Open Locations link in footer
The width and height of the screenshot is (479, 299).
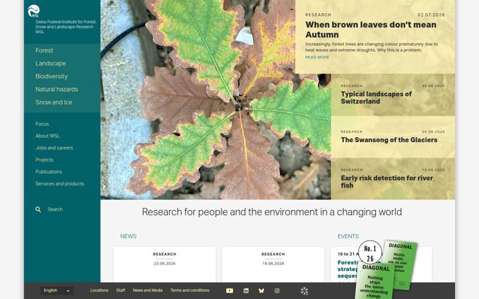click(99, 290)
